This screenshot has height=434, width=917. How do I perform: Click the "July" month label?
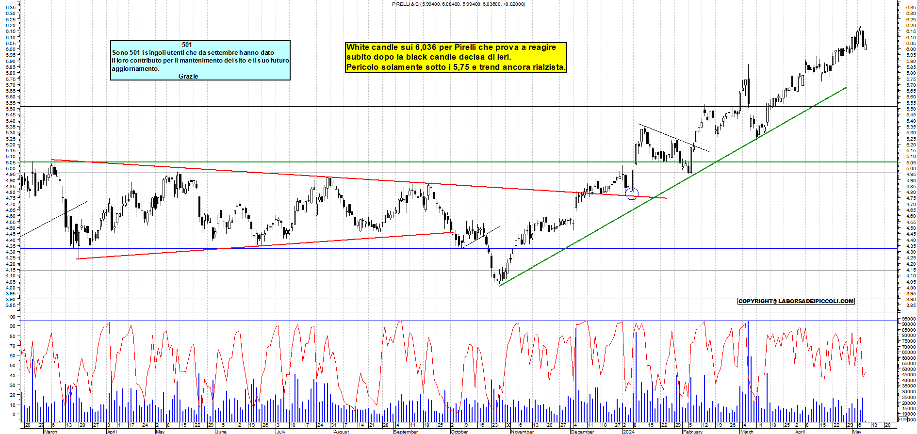tap(281, 432)
